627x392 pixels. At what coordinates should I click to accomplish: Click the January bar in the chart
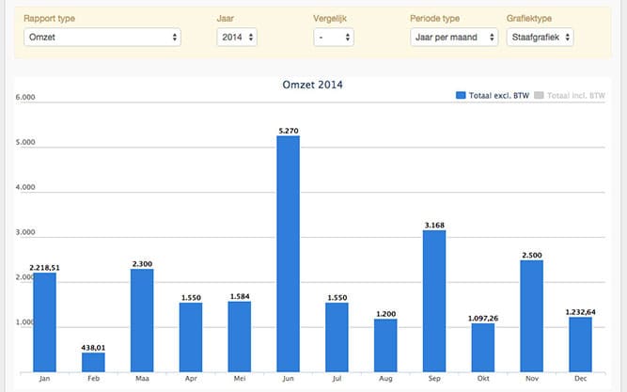point(45,321)
